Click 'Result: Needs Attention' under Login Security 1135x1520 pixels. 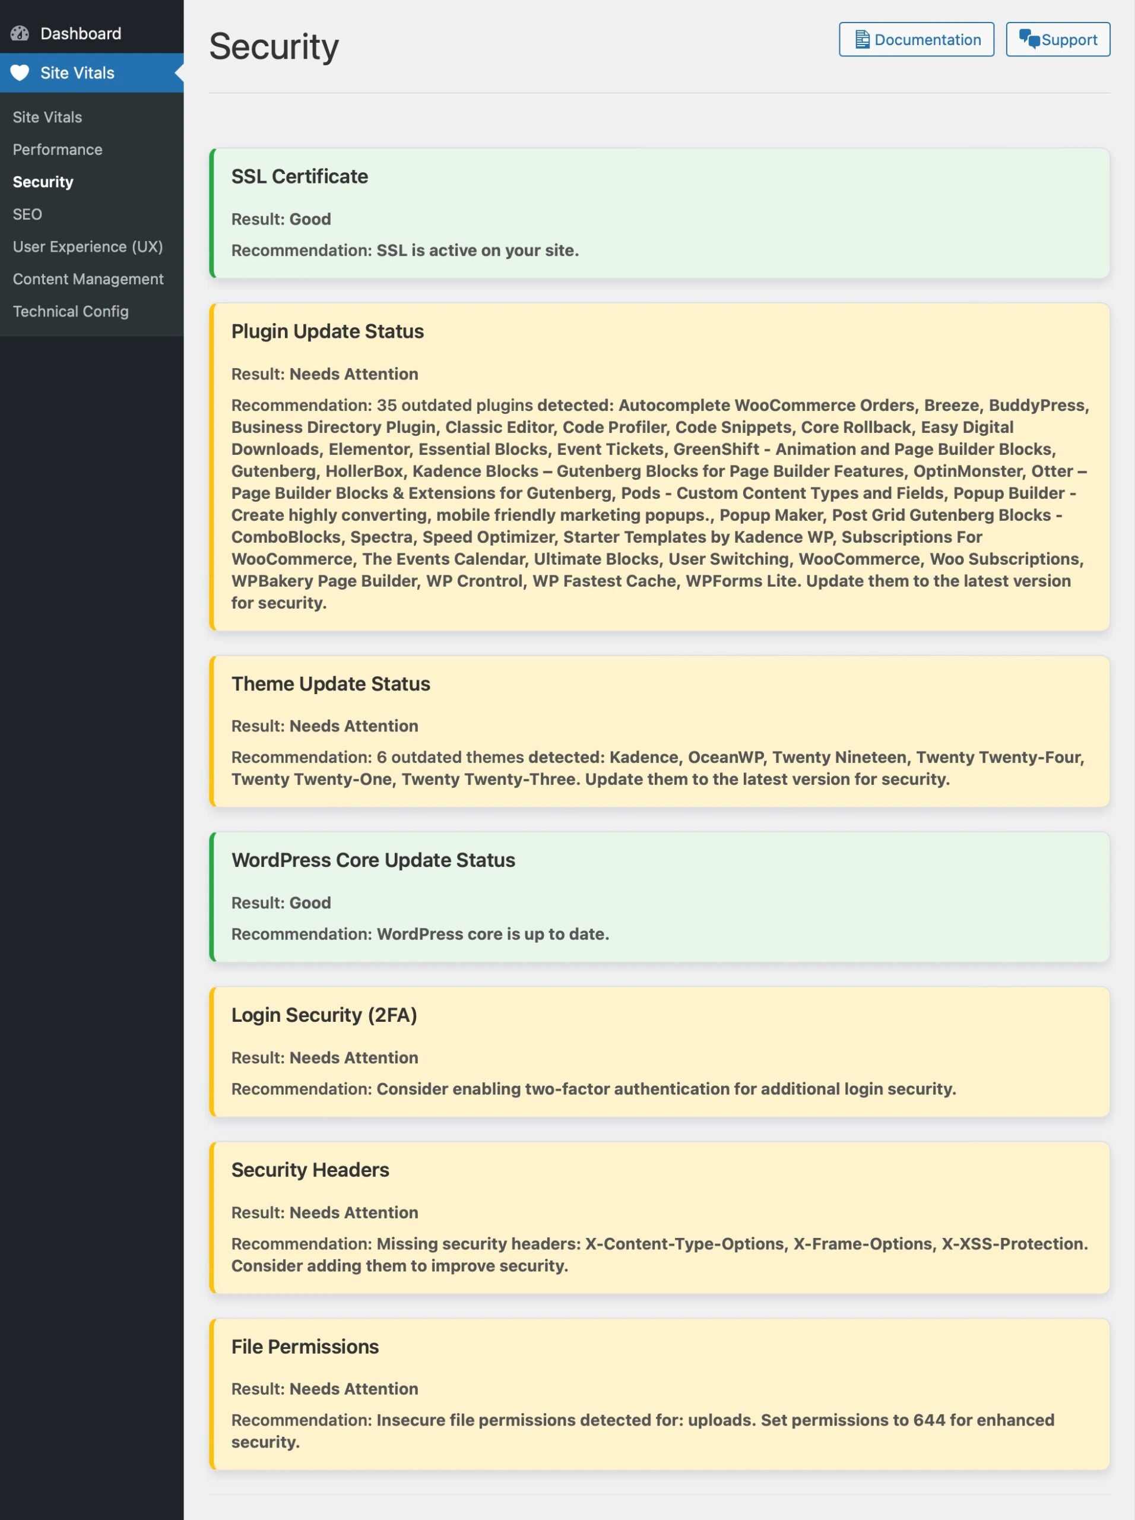[x=325, y=1057]
